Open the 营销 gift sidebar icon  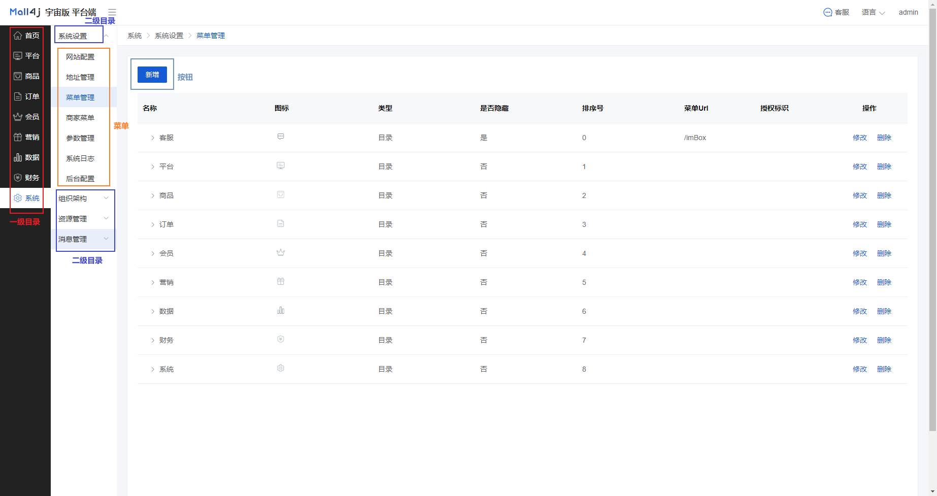point(18,137)
